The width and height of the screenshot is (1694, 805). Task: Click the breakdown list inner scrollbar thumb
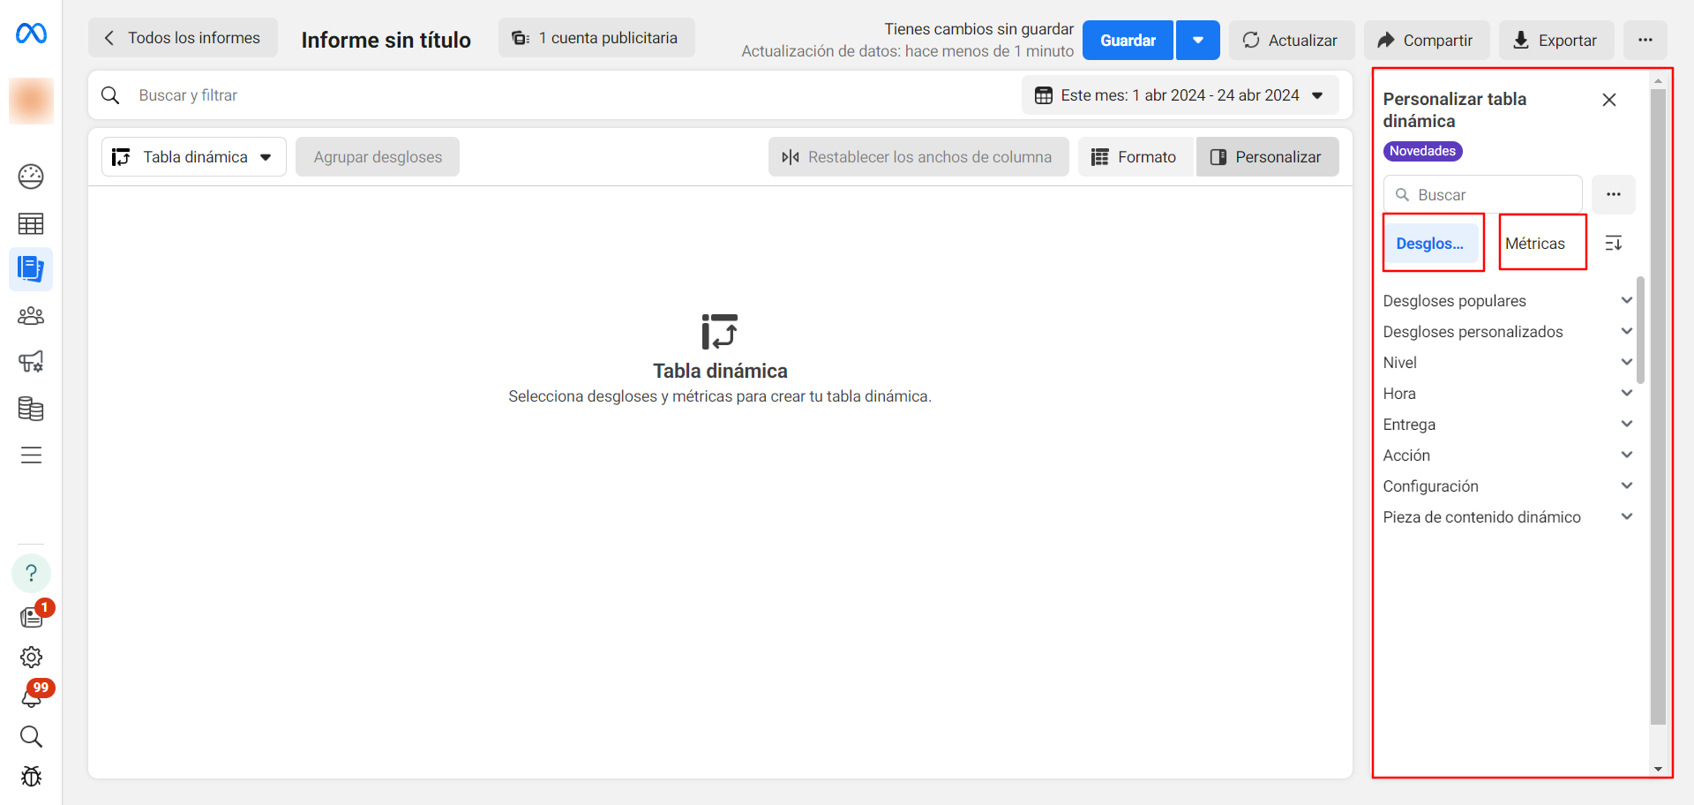click(x=1640, y=330)
